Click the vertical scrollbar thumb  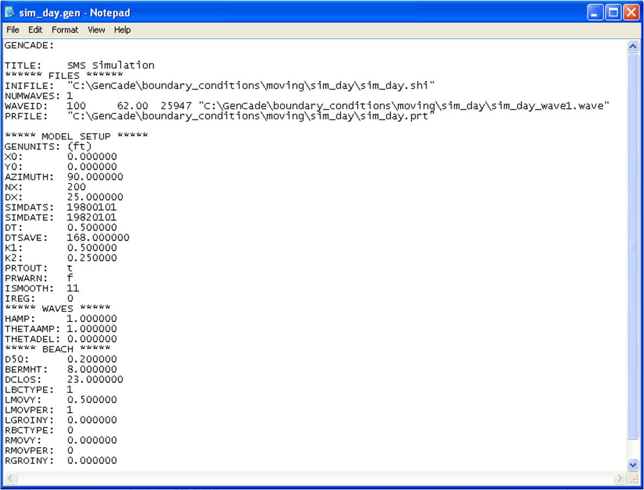click(x=633, y=246)
